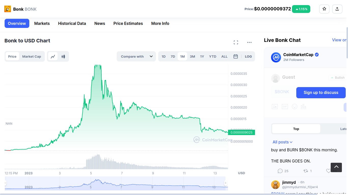
Task: Click jimmyd's profile avatar
Action: (275, 185)
